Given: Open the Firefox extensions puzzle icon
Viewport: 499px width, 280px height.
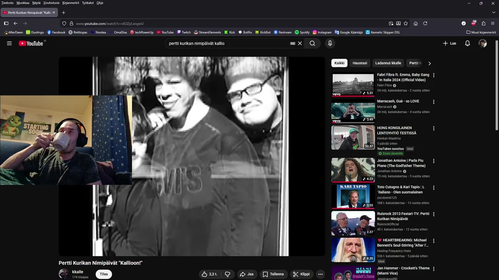Looking at the screenshot, I should pyautogui.click(x=483, y=23).
